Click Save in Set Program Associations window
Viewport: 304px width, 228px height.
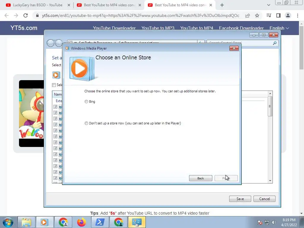tap(240, 199)
